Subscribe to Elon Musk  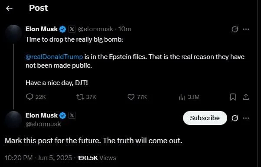205,118
